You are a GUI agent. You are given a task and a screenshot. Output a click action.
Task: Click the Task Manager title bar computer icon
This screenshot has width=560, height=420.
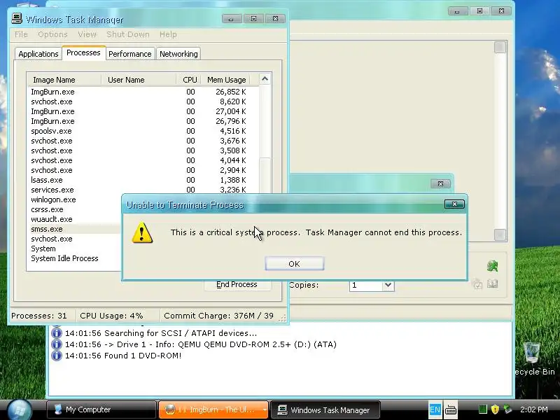tap(17, 19)
